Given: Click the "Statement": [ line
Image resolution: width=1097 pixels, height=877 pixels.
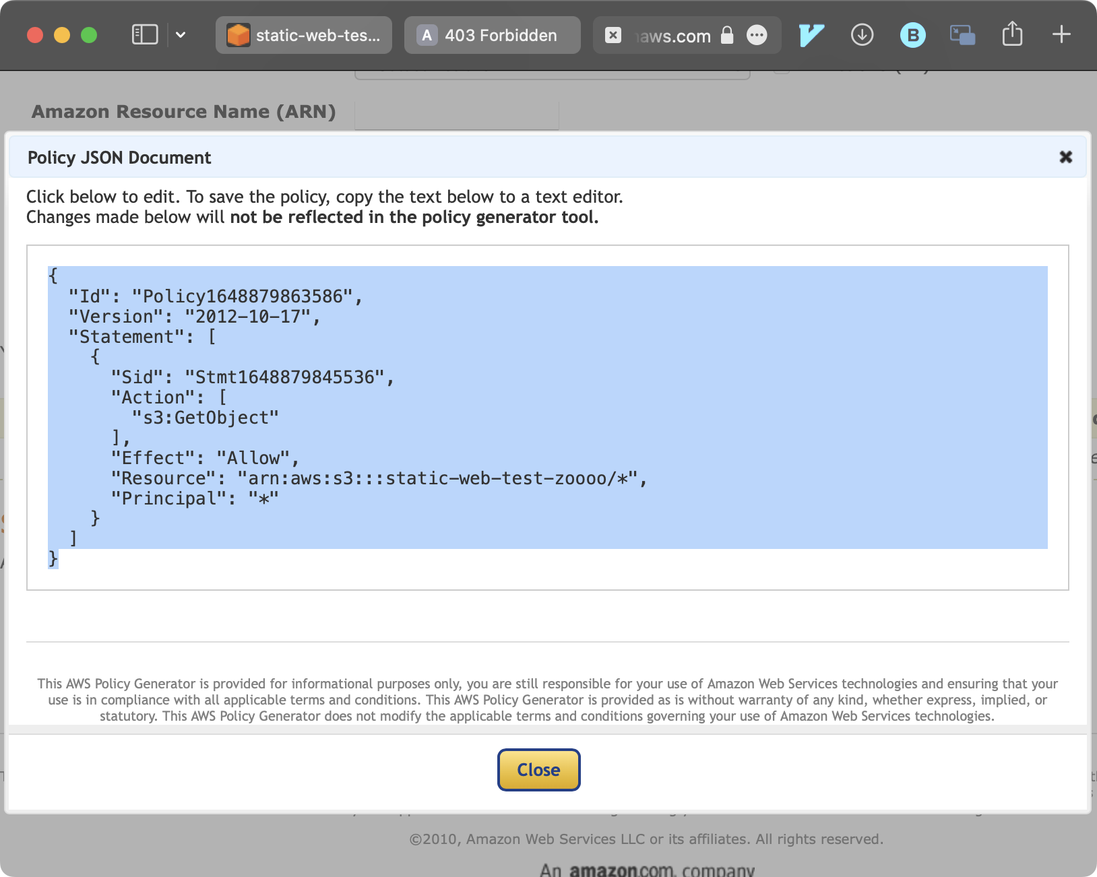Looking at the screenshot, I should click(142, 337).
